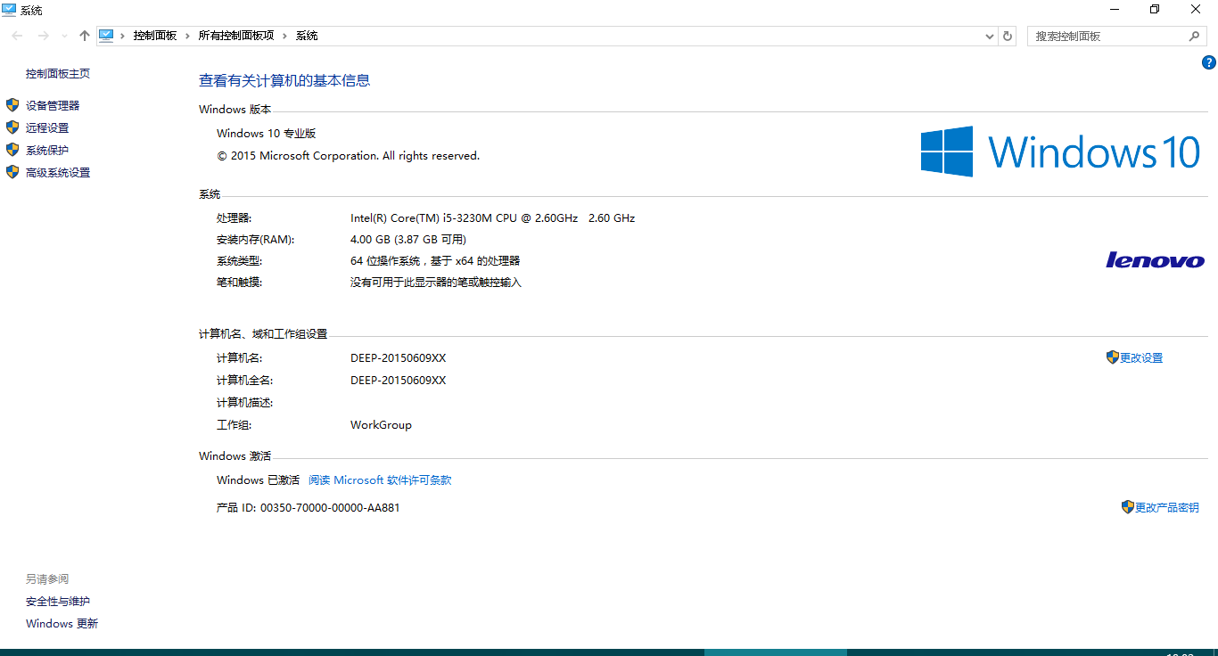
Task: Open 安全性与维护 link
Action: [58, 602]
